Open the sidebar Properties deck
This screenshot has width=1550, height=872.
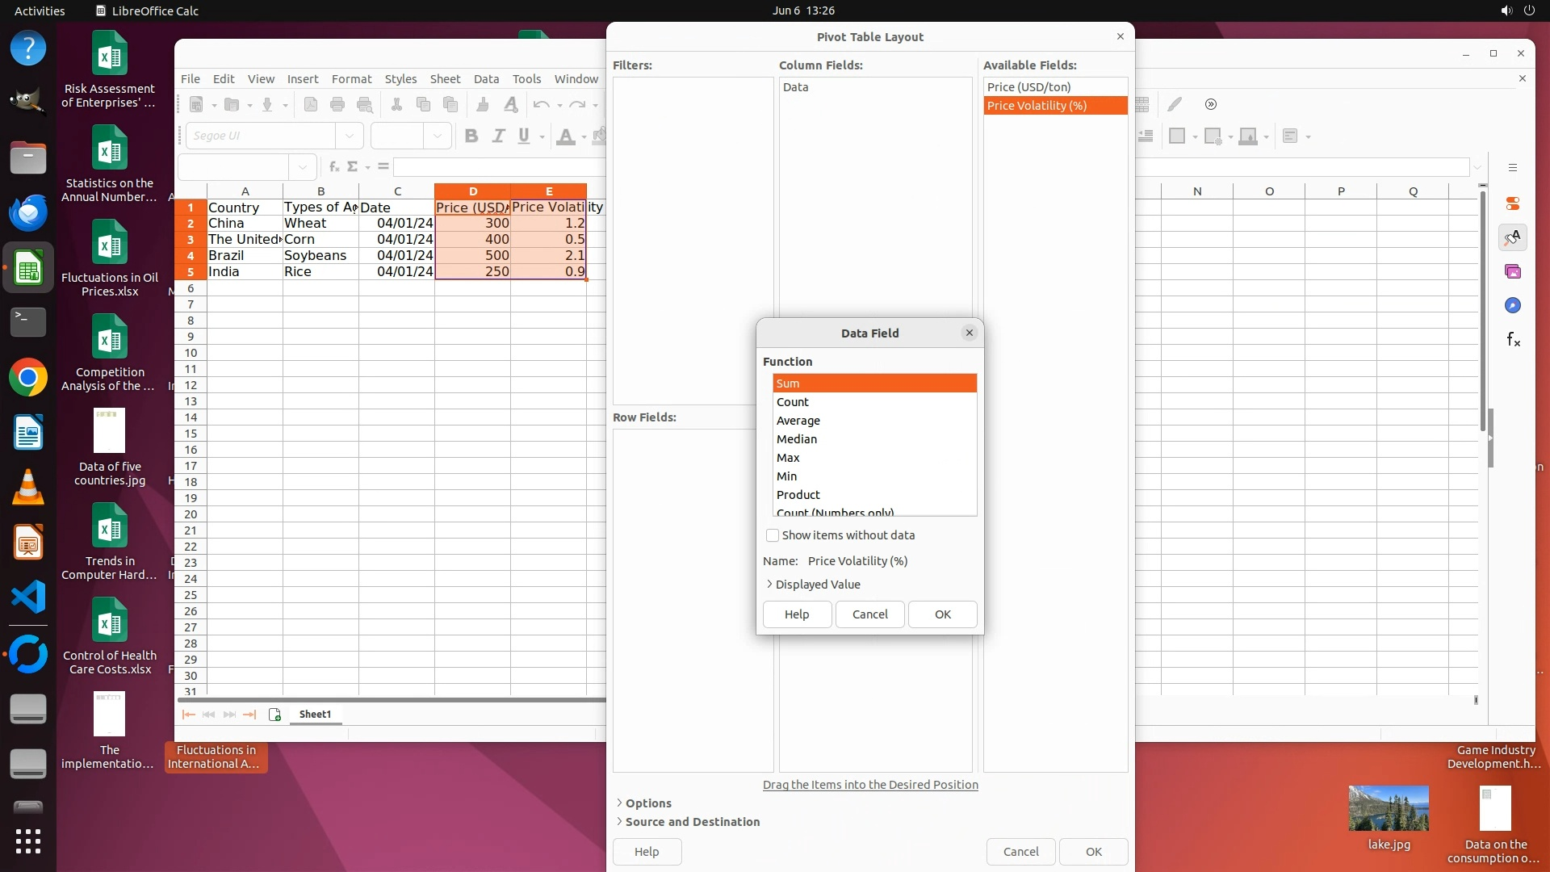tap(1513, 203)
